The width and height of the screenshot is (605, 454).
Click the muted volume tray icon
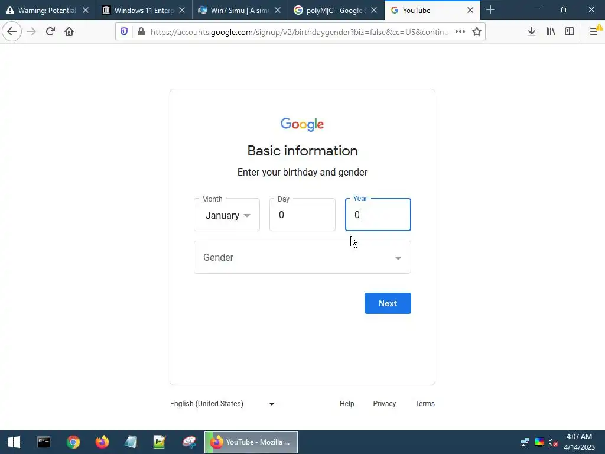[553, 442]
